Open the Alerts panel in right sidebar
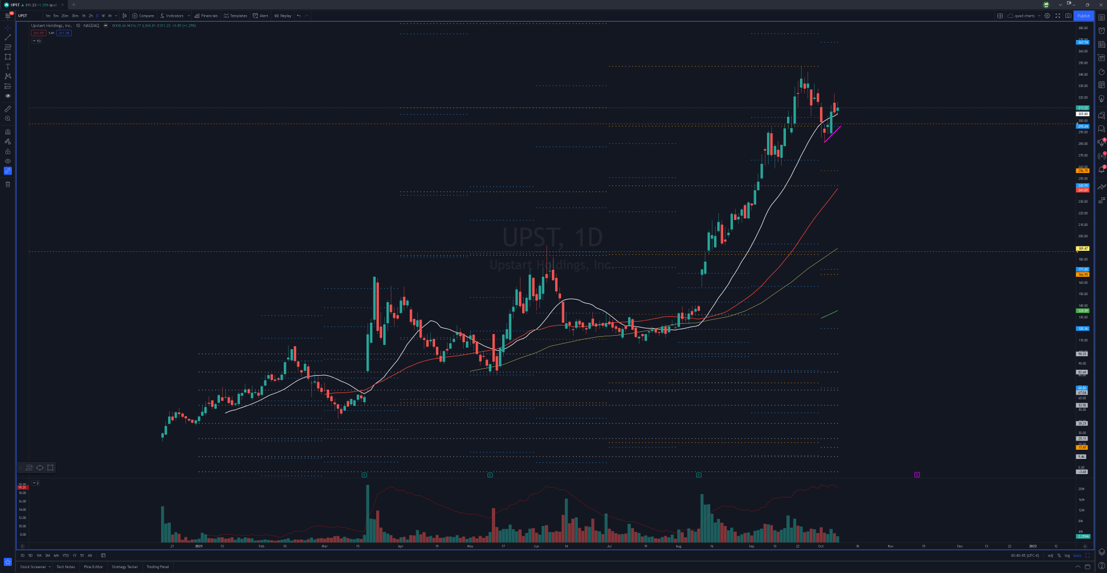This screenshot has width=1107, height=573. pyautogui.click(x=1102, y=31)
